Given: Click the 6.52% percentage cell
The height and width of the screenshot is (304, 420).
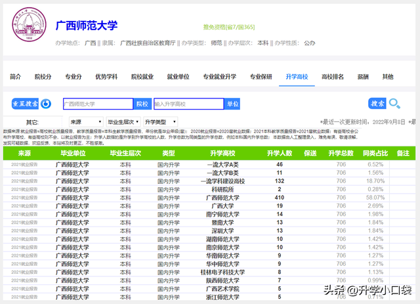Looking at the screenshot, I should coord(375,164).
